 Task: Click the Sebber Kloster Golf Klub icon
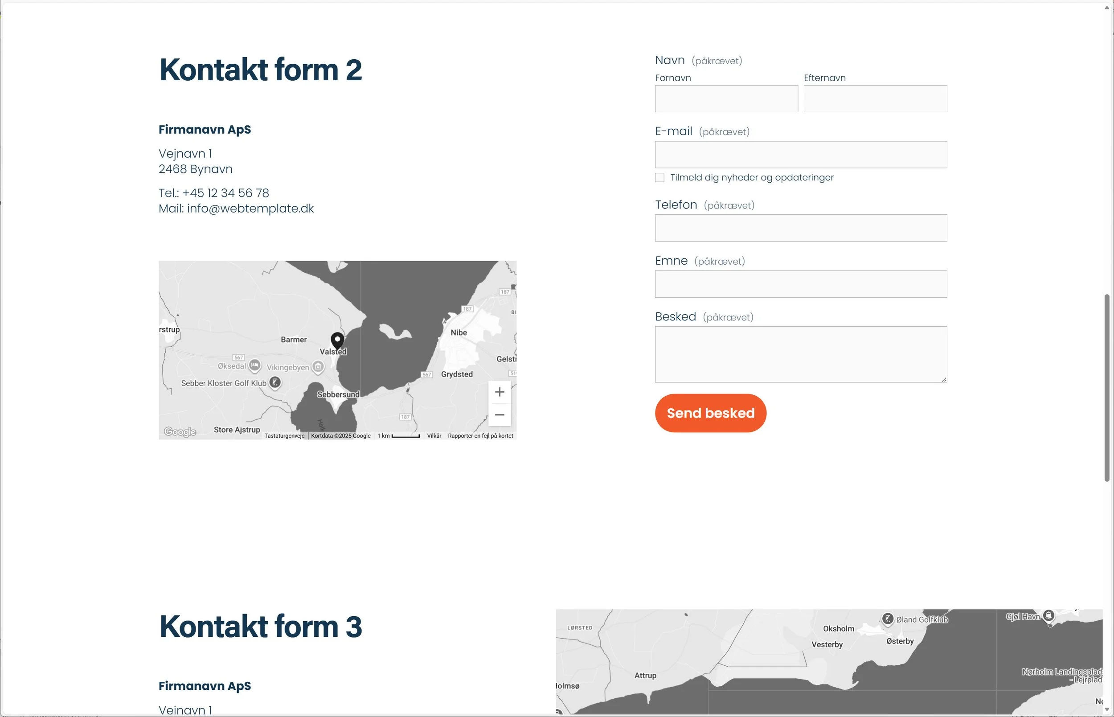click(275, 382)
